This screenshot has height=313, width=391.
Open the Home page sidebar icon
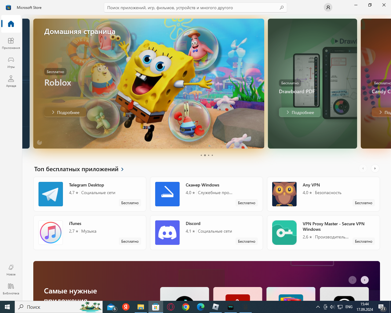11,24
